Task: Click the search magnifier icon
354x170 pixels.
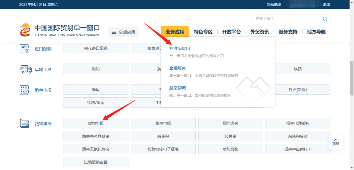Action: pyautogui.click(x=324, y=19)
